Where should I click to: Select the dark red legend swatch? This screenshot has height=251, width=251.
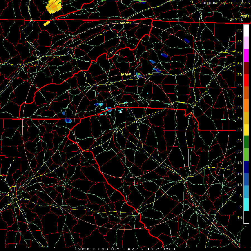(x=246, y=68)
